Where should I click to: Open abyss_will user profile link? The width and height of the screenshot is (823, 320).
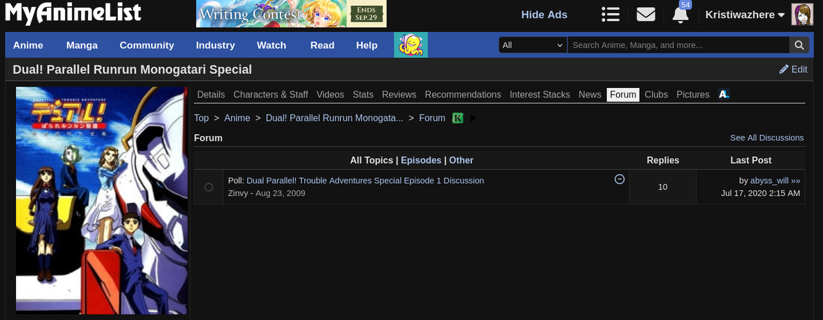[769, 181]
